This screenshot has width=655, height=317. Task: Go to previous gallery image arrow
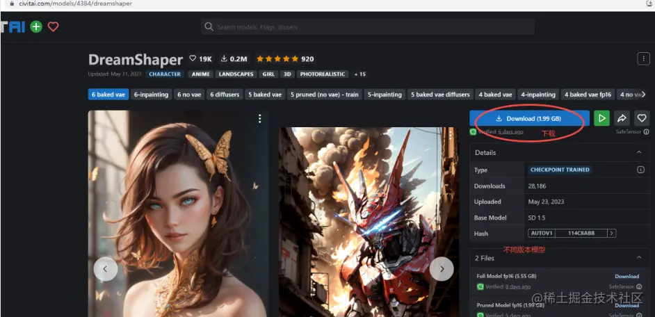(105, 268)
